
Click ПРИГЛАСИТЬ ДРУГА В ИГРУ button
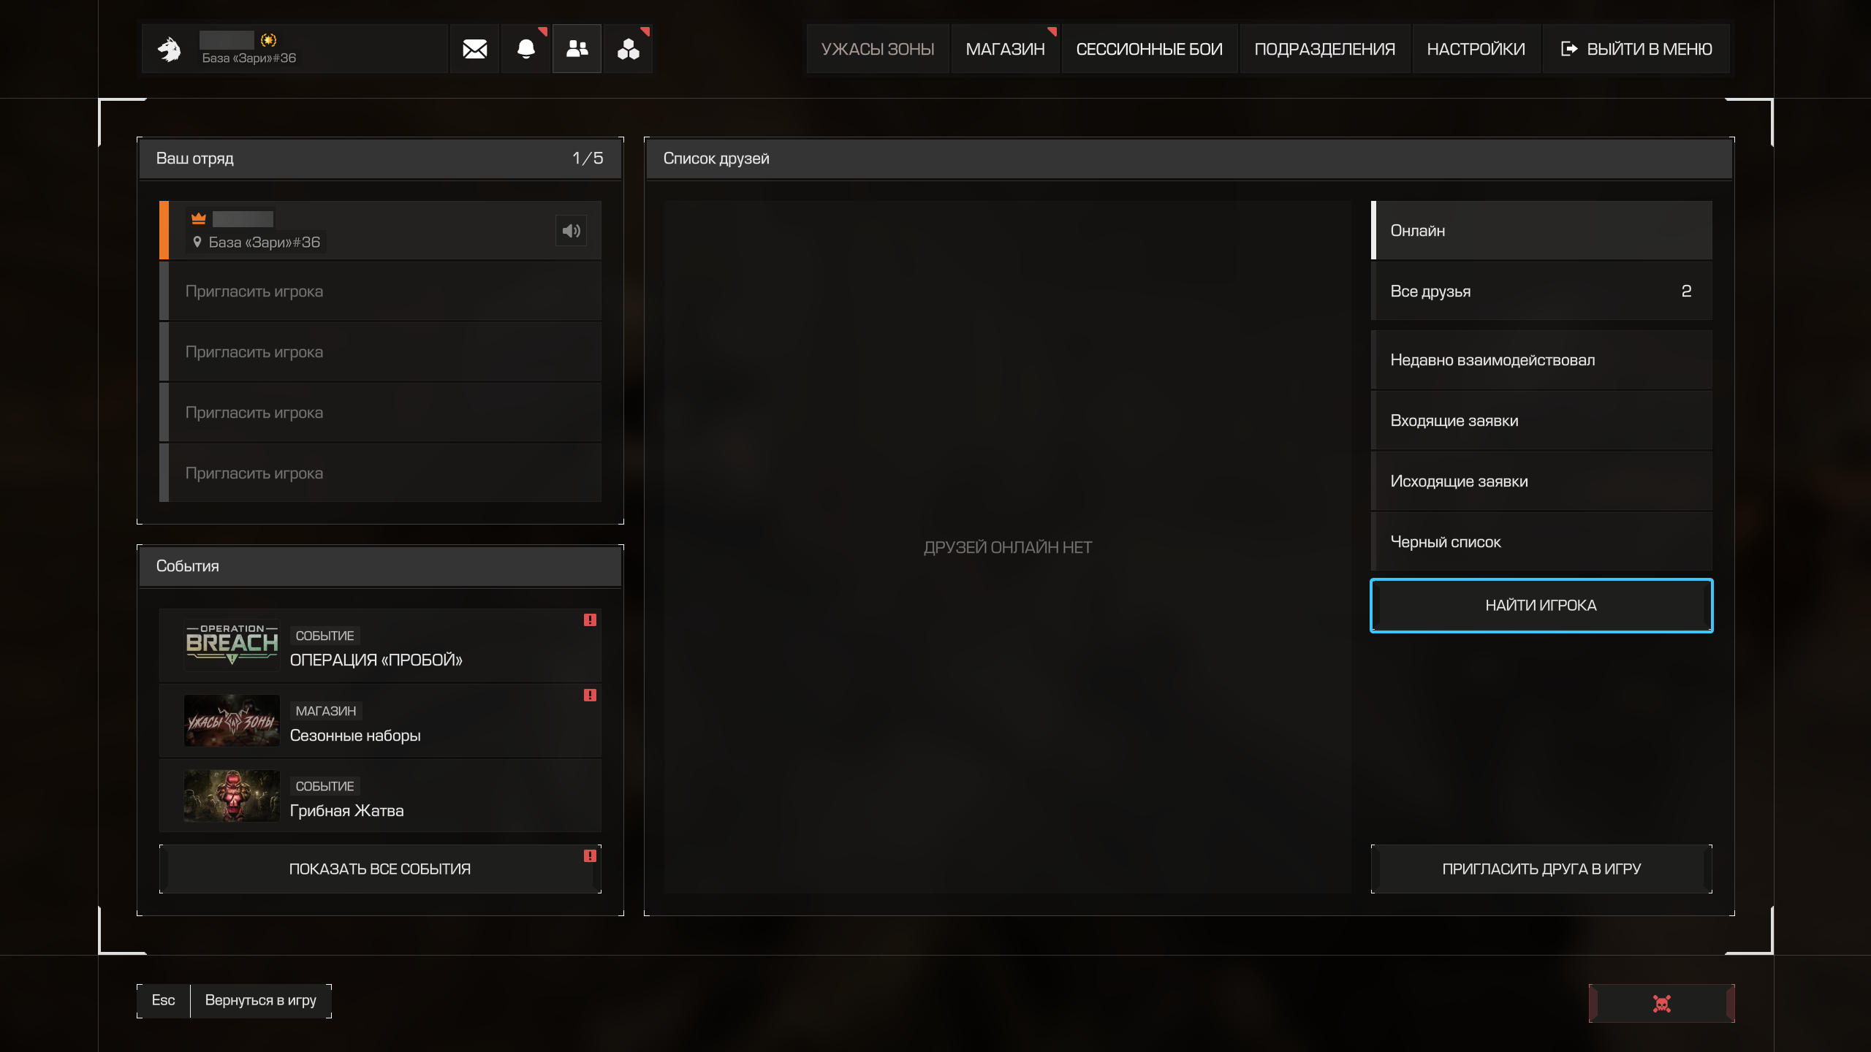[1541, 869]
